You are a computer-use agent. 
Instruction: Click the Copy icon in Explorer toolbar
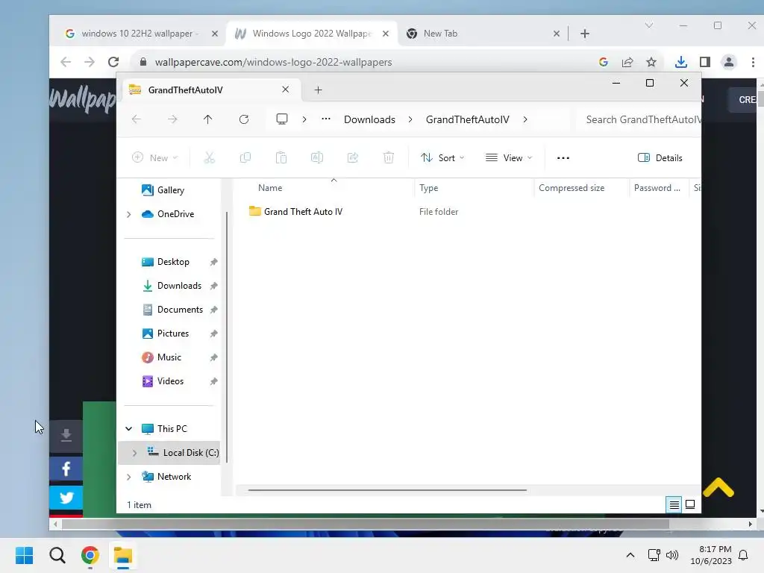(245, 157)
